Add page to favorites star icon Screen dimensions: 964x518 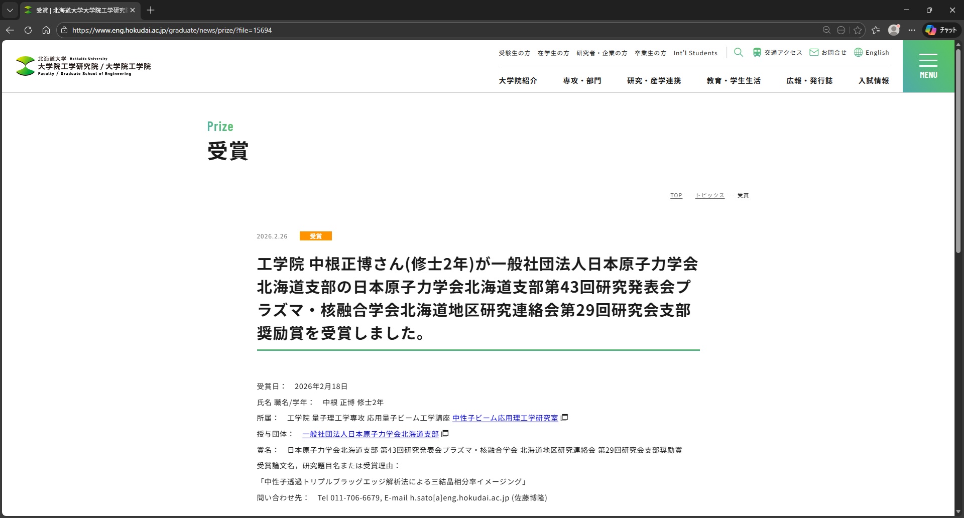coord(858,30)
